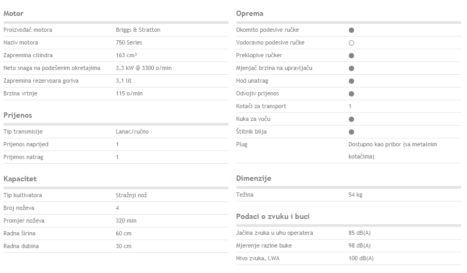Click the filled dot beside Preklopive ručker
The height and width of the screenshot is (273, 467).
(351, 56)
